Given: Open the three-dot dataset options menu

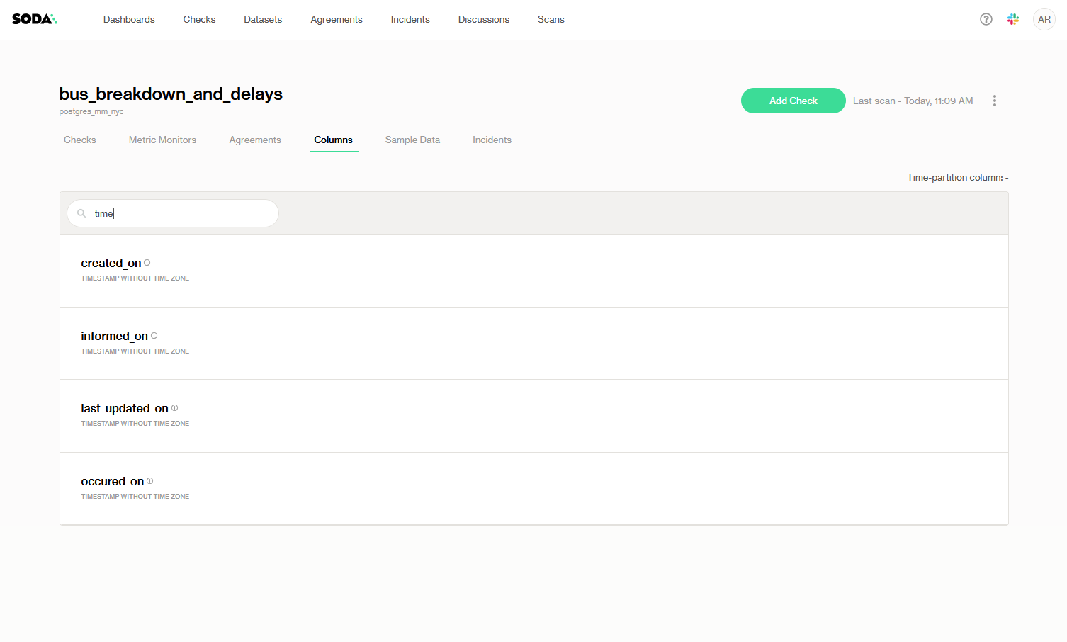Looking at the screenshot, I should pyautogui.click(x=994, y=101).
